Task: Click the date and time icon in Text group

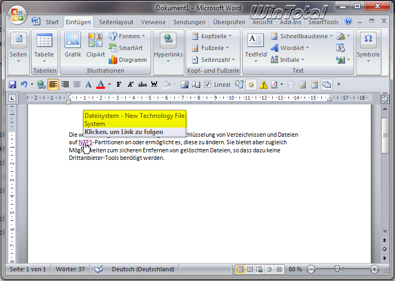Action: point(341,48)
